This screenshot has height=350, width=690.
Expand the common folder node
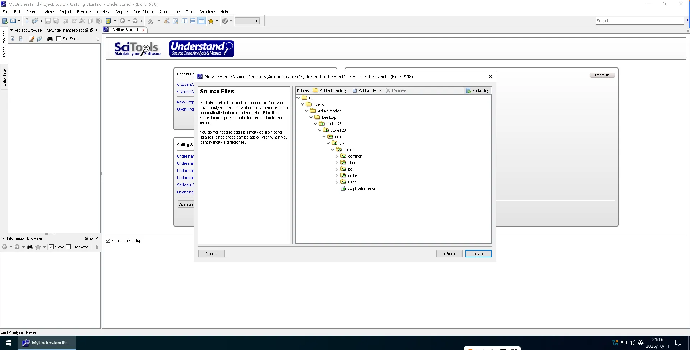(x=337, y=156)
